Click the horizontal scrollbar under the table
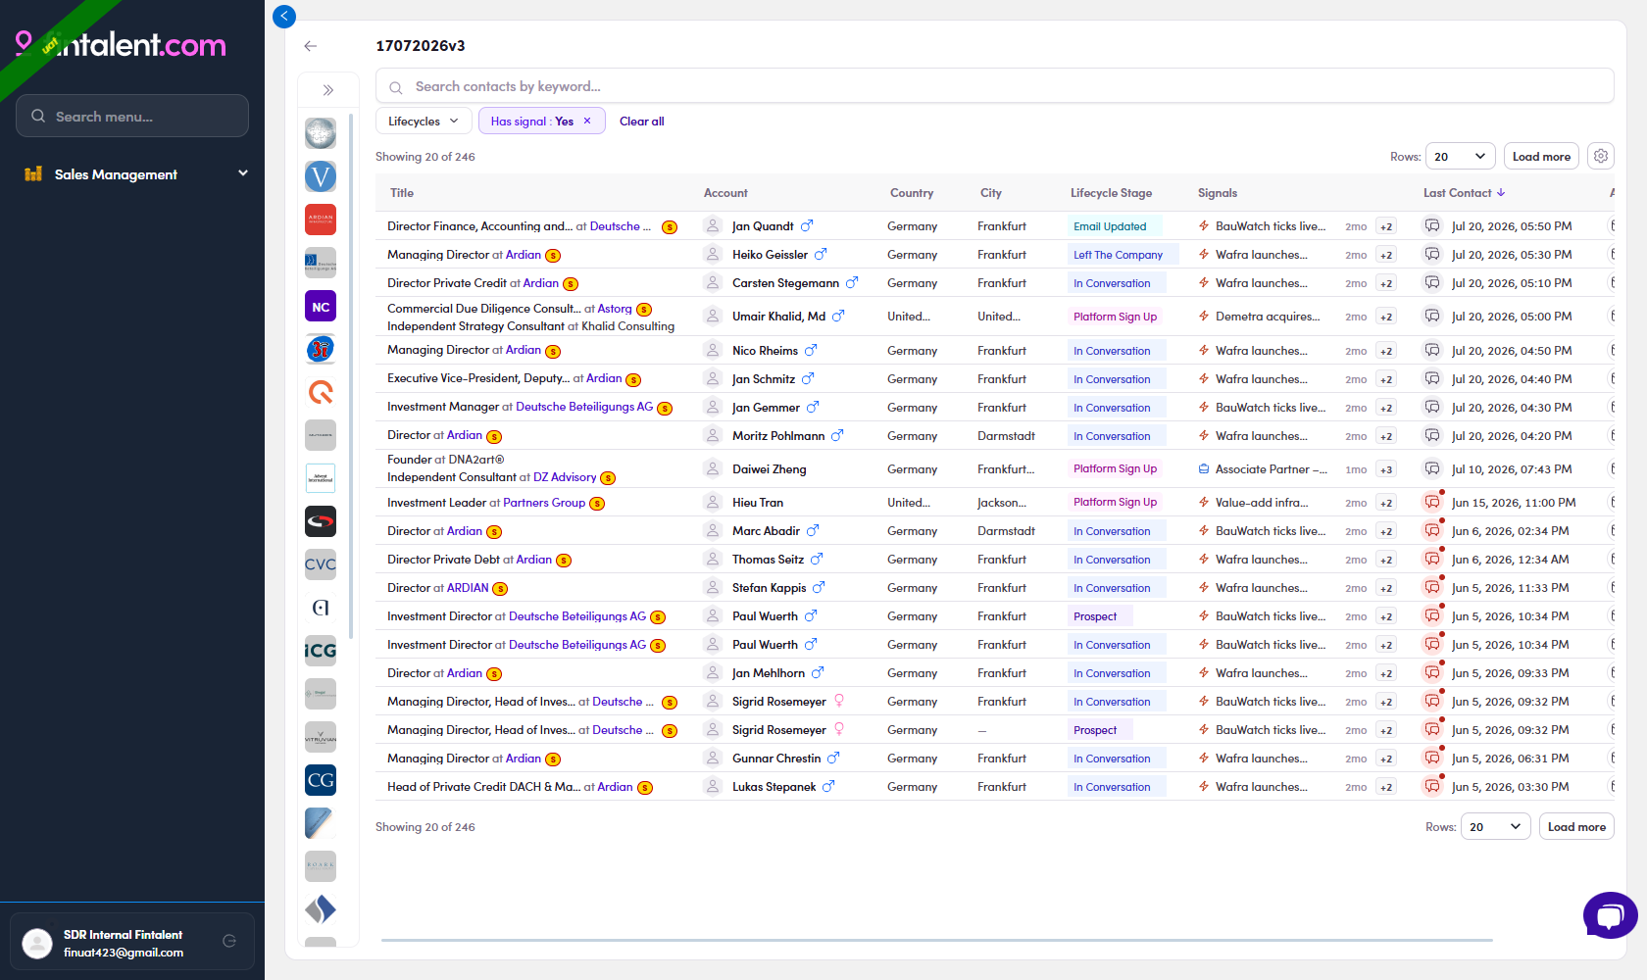This screenshot has height=980, width=1647. pos(936,940)
